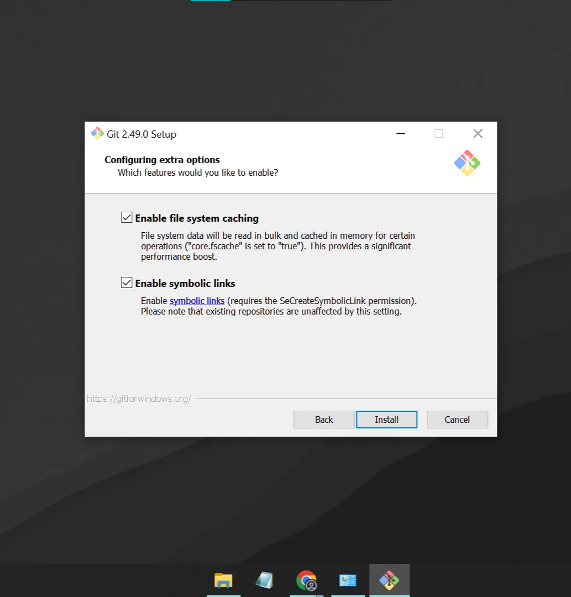571x597 pixels.
Task: Click the Git icon in the title bar
Action: 97,133
